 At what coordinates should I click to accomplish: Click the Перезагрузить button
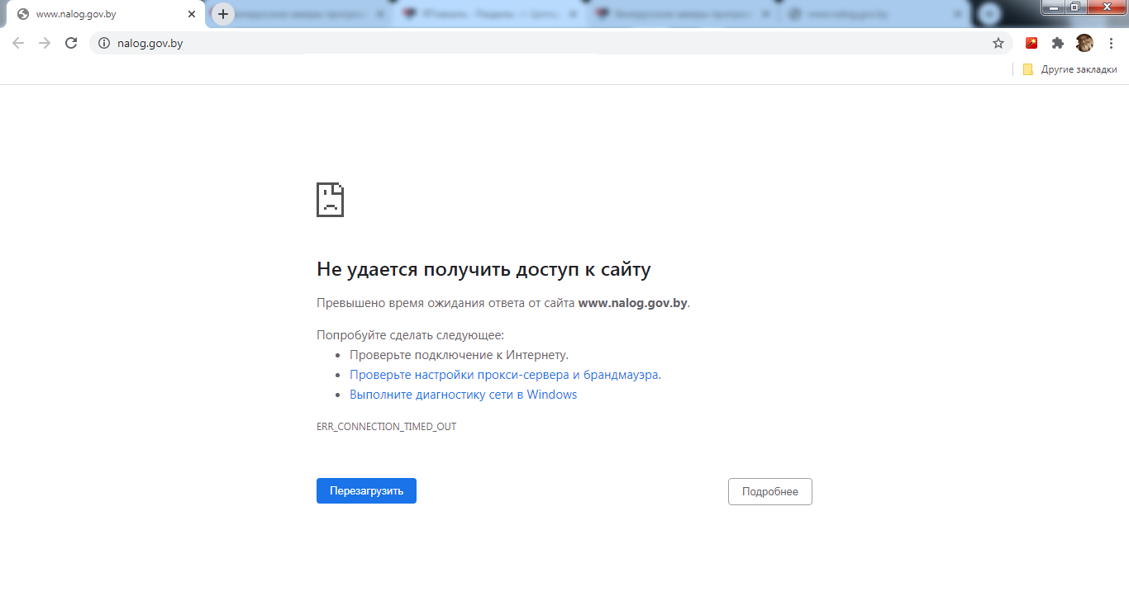(x=366, y=490)
